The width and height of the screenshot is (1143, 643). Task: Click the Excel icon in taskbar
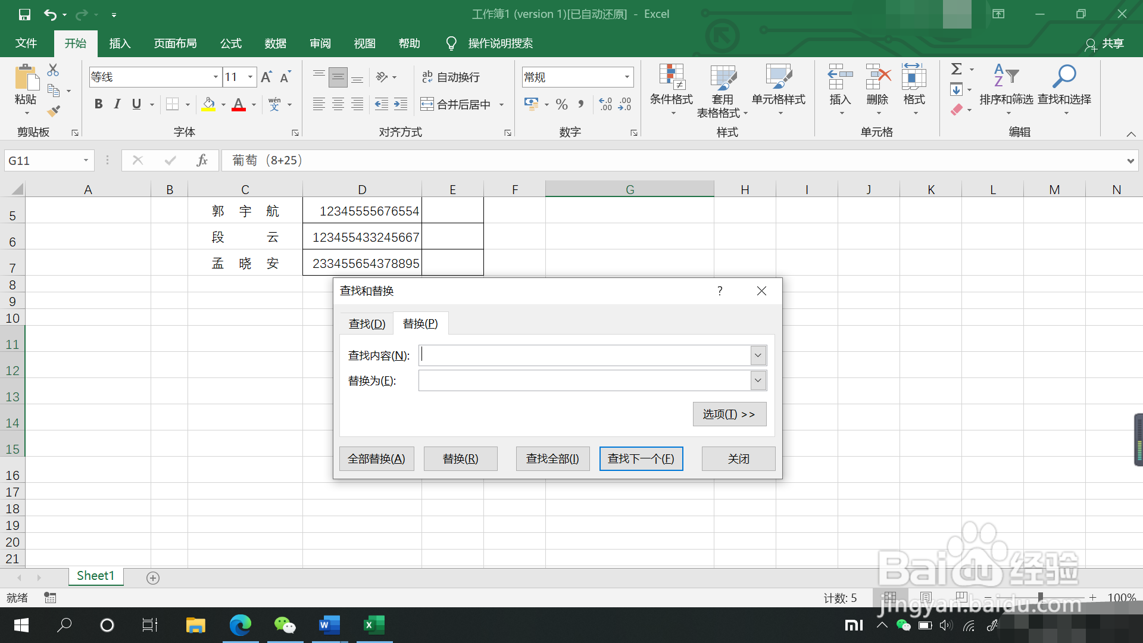click(x=374, y=625)
